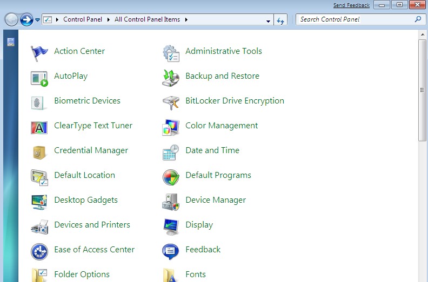Open the Ease of Access Center icon
The height and width of the screenshot is (282, 428).
(x=39, y=252)
